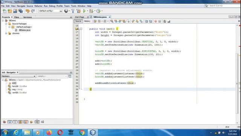This screenshot has width=241, height=136.
Task: Collapse the default package node
Action: coord(9,27)
